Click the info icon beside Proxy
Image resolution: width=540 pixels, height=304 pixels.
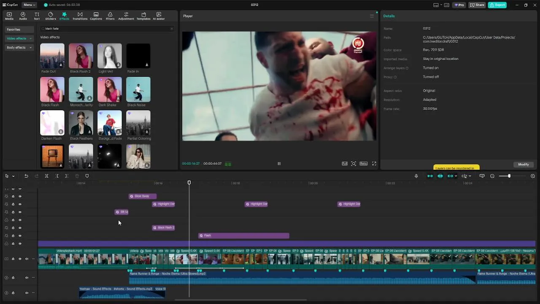tap(395, 77)
